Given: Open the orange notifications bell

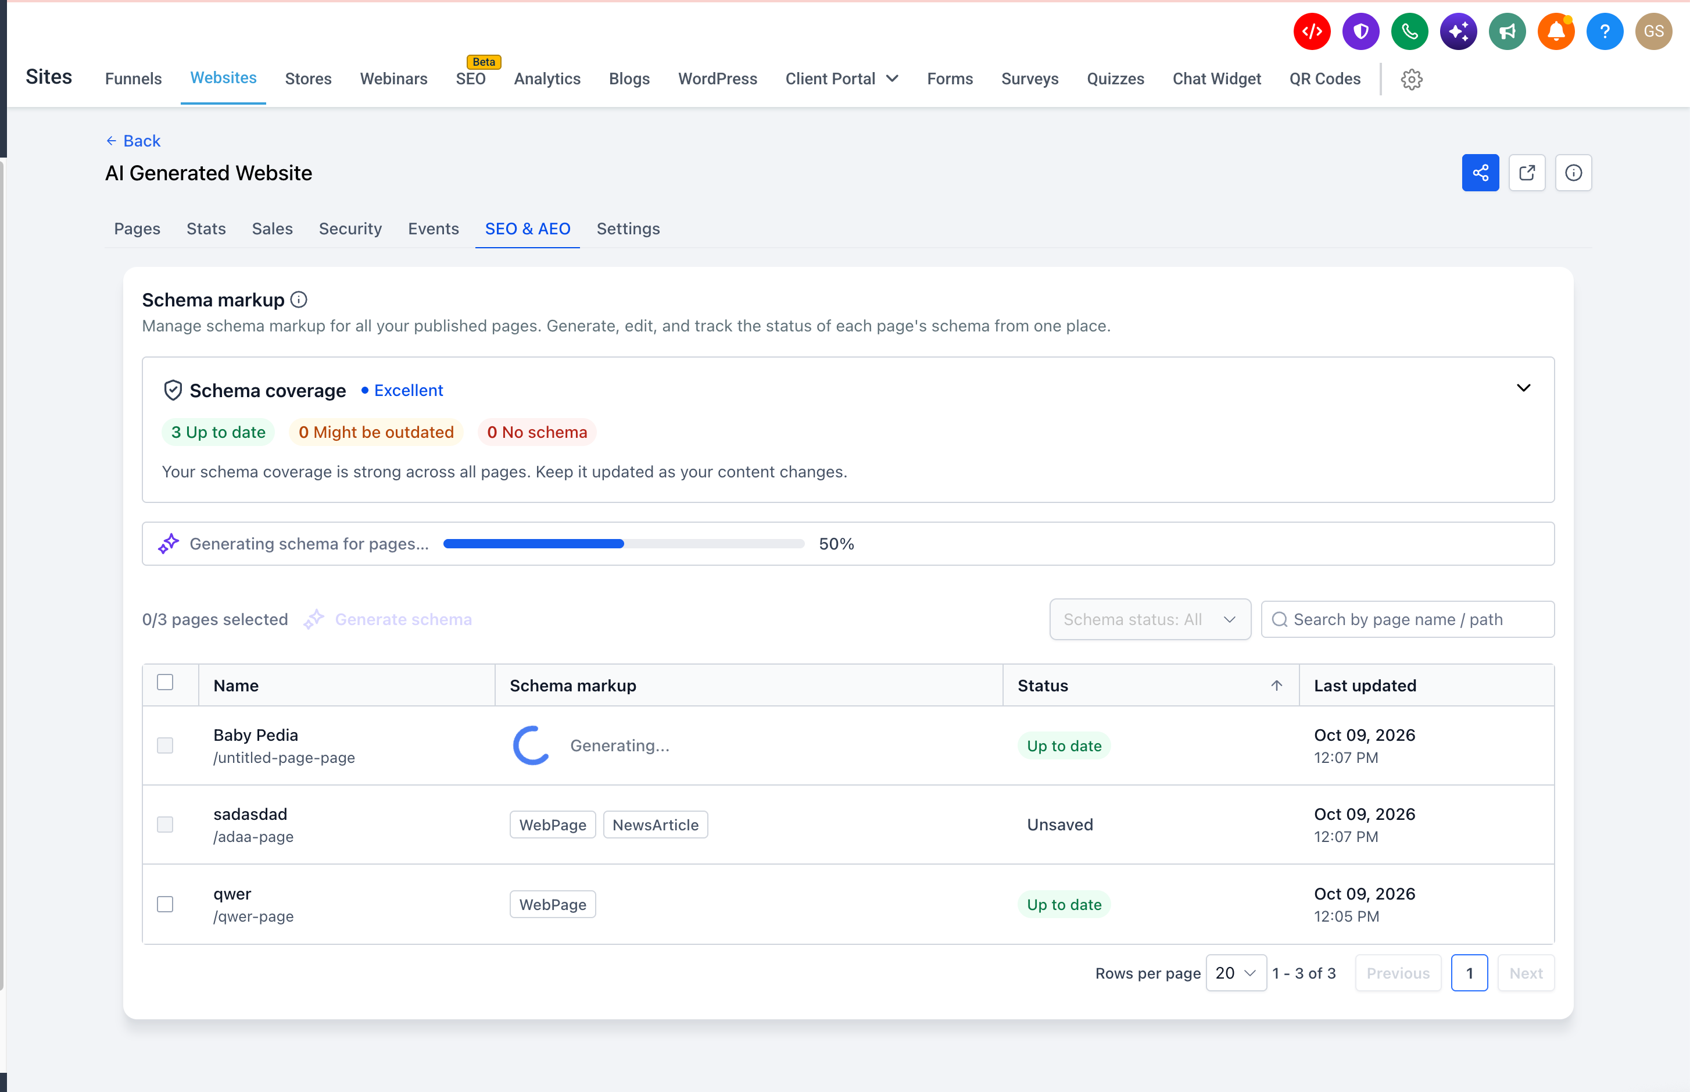Looking at the screenshot, I should pos(1556,31).
